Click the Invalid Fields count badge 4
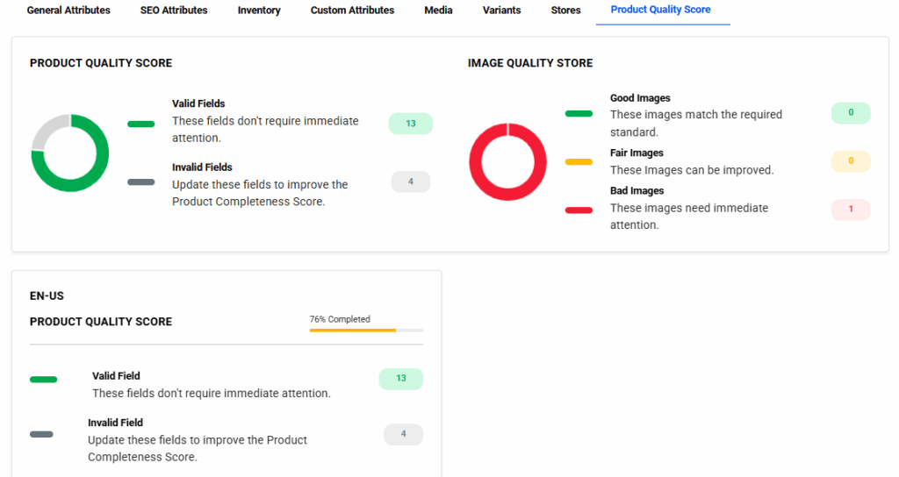Image resolution: width=899 pixels, height=477 pixels. (x=410, y=182)
